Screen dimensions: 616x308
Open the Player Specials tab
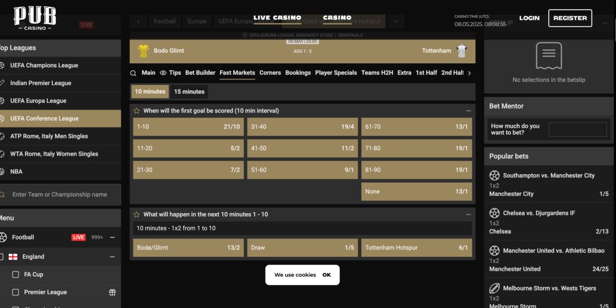(336, 73)
